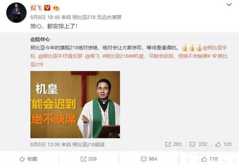Enlarge the 机皇 priest image thumbnail

[x=75, y=105]
